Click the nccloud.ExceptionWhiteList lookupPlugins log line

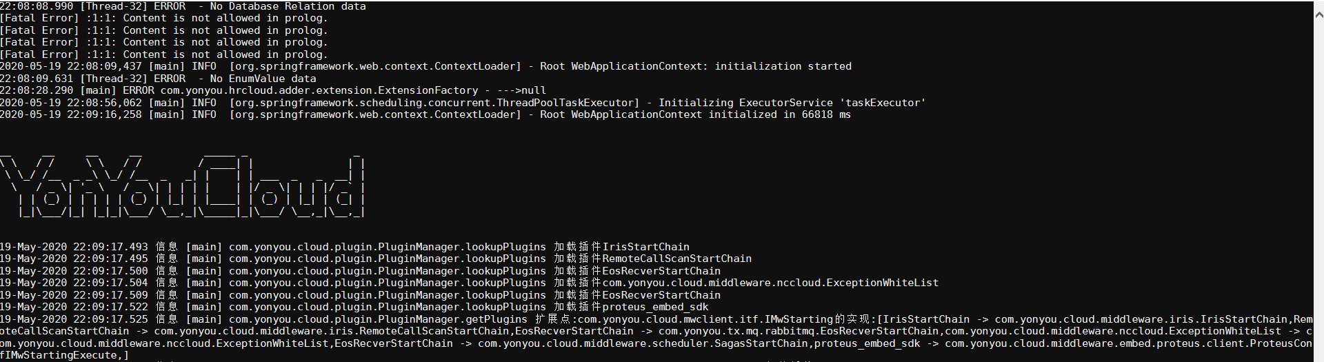[x=469, y=283]
